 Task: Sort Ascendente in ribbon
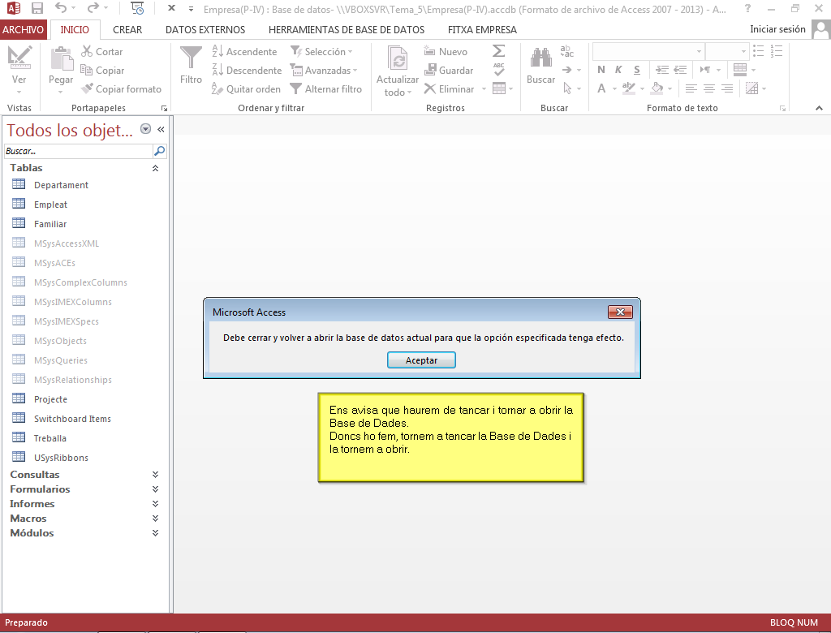point(244,51)
